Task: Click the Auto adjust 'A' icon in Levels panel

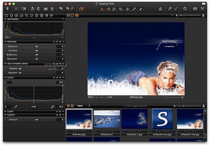Action: point(54,77)
